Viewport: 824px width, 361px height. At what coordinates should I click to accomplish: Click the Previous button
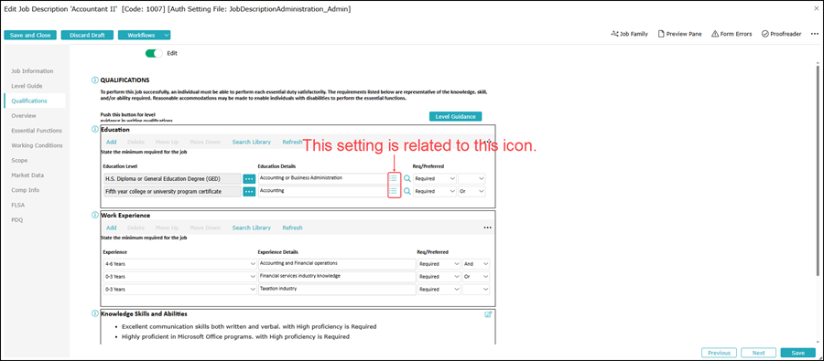719,353
